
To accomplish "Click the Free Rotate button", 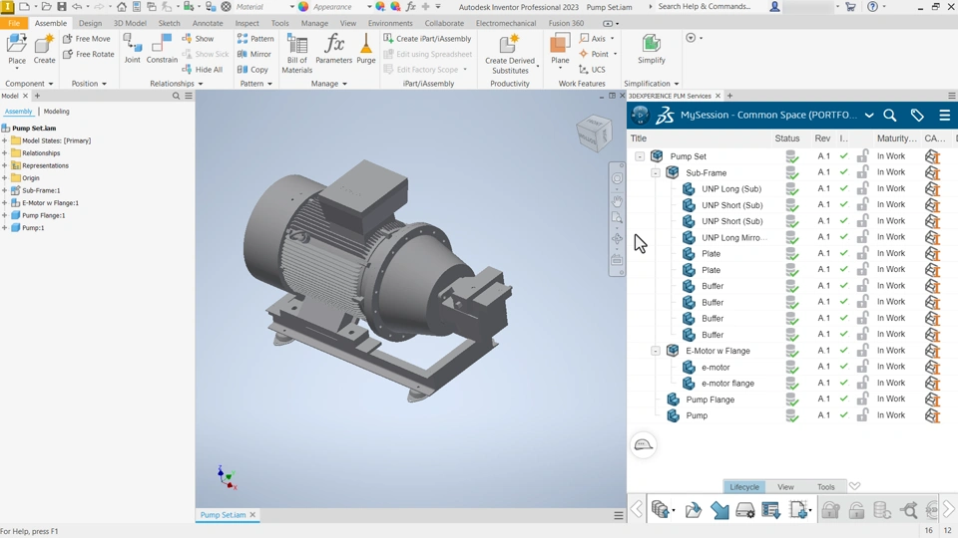I will click(89, 54).
